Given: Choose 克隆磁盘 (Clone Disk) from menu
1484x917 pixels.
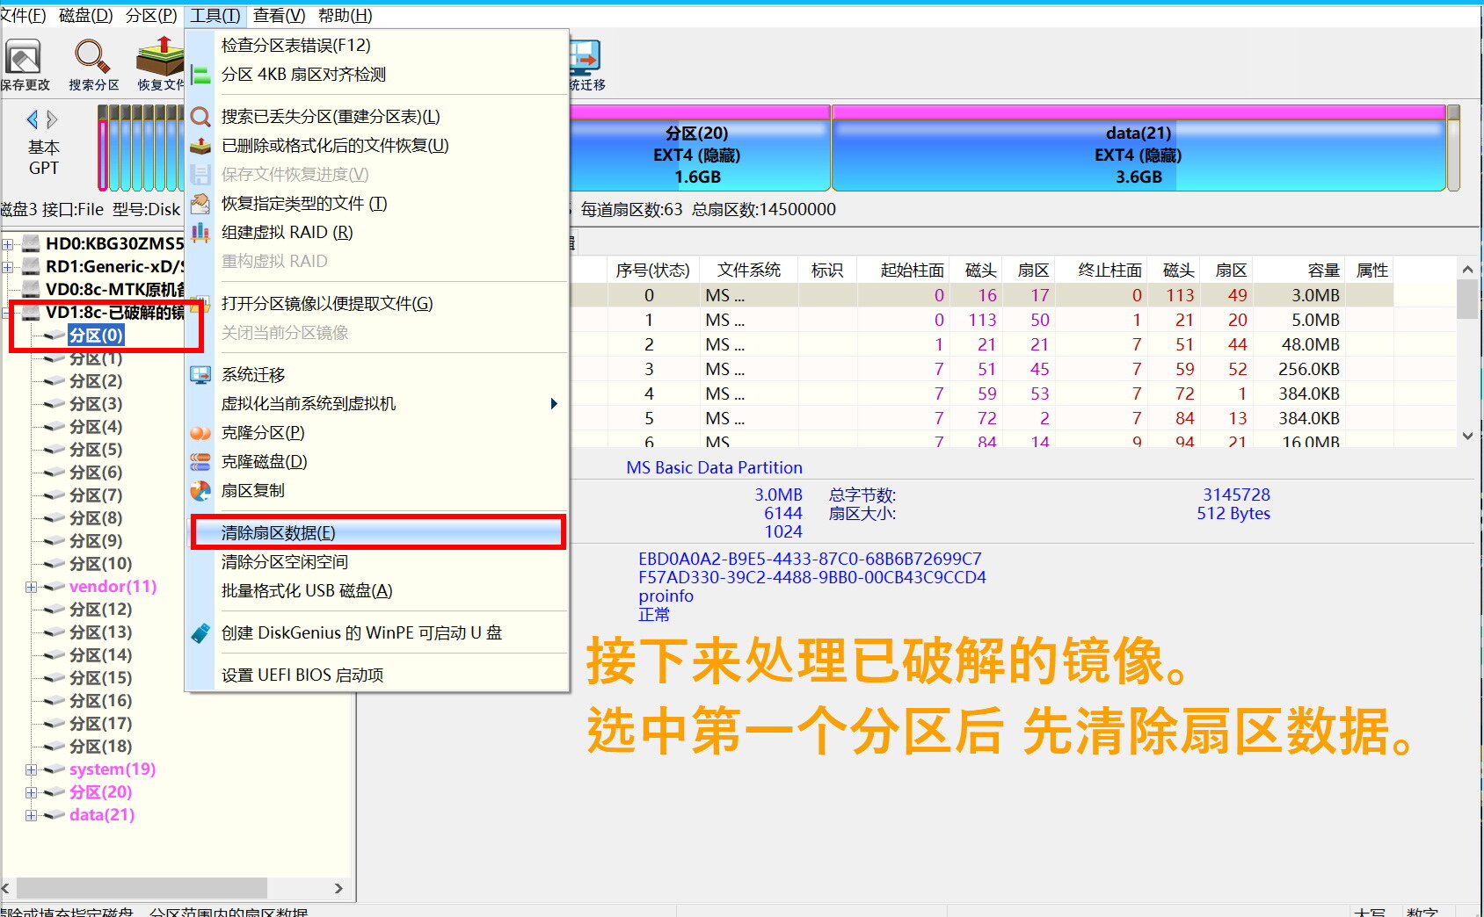Looking at the screenshot, I should (264, 461).
